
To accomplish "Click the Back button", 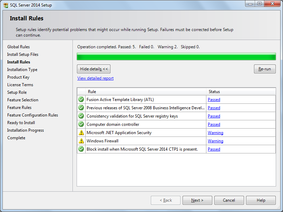I will (x=166, y=200).
